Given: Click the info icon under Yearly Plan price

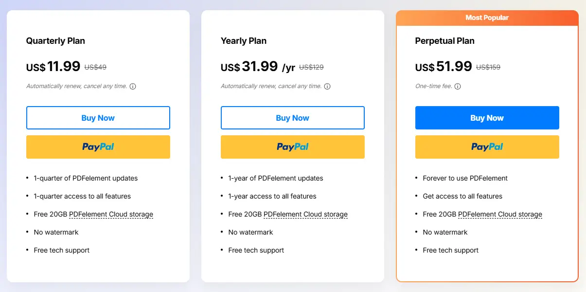Looking at the screenshot, I should (327, 87).
